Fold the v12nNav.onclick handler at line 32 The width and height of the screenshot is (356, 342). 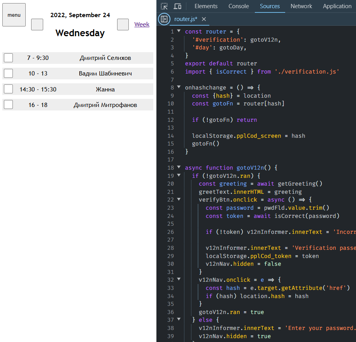(179, 279)
